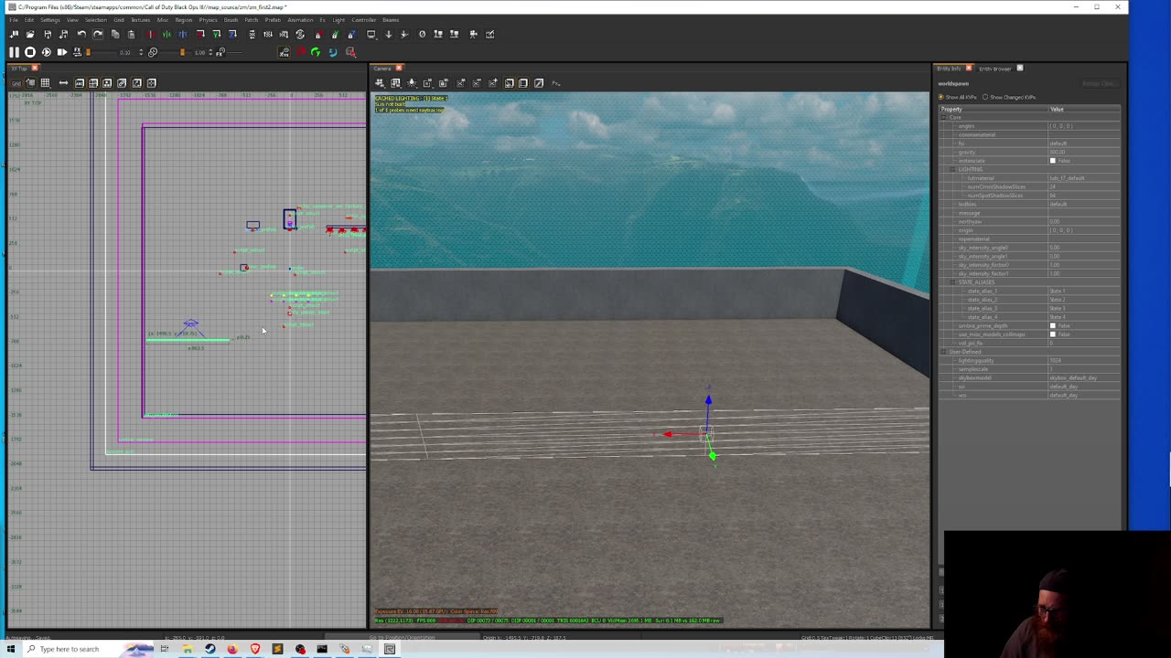Adjust the 1.00 speed slider

182,52
